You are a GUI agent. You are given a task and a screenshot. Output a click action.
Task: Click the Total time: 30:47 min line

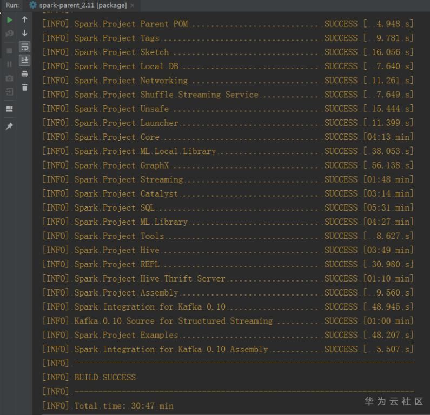[108, 406]
